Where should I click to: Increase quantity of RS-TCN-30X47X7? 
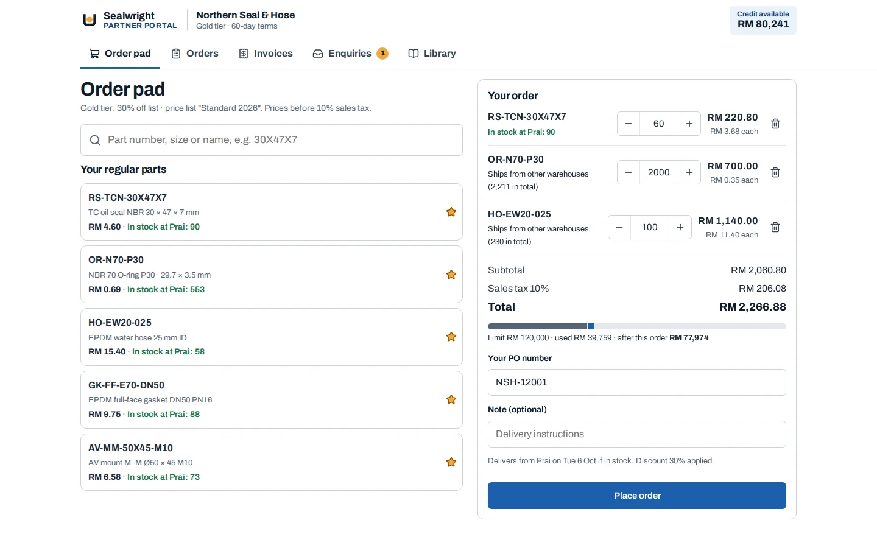689,124
